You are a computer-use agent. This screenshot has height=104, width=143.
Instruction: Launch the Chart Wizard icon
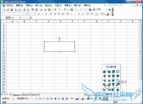coord(90,9)
